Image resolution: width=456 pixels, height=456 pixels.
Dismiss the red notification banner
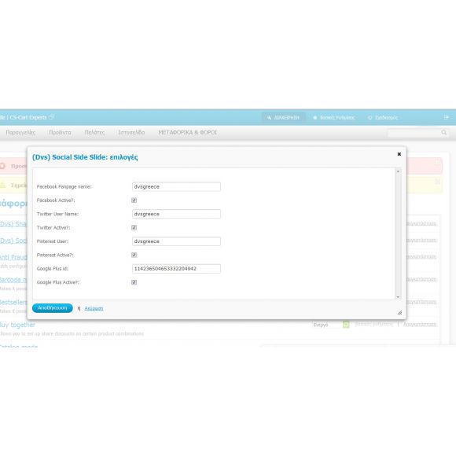pyautogui.click(x=437, y=162)
